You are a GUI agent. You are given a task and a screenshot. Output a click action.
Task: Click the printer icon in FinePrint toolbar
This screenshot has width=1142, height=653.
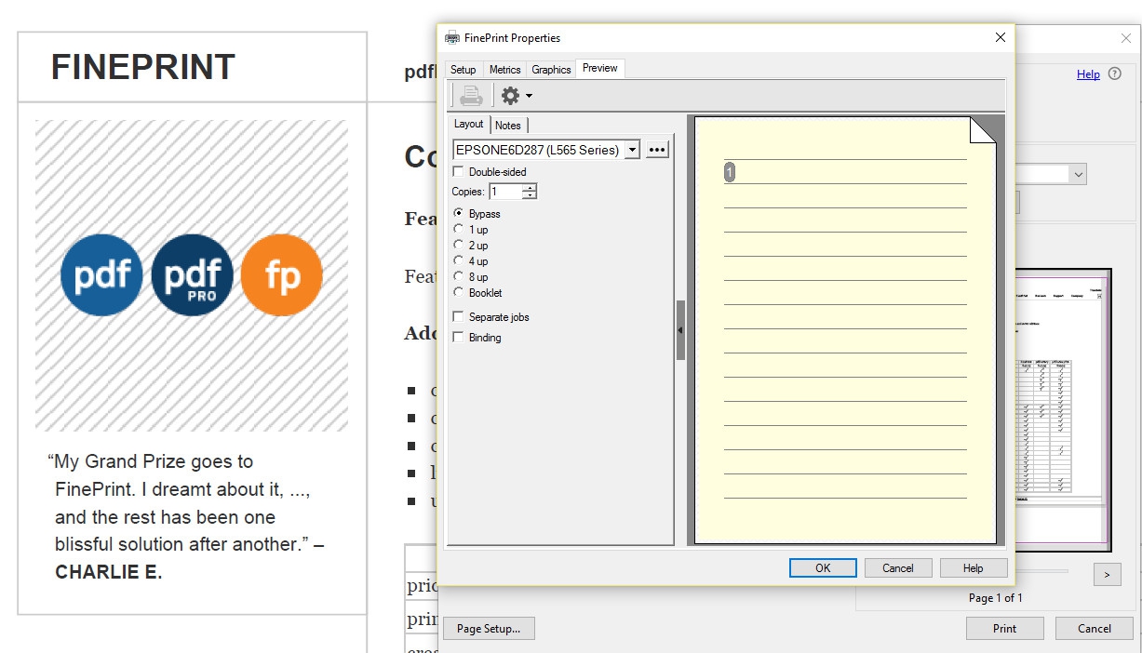472,95
